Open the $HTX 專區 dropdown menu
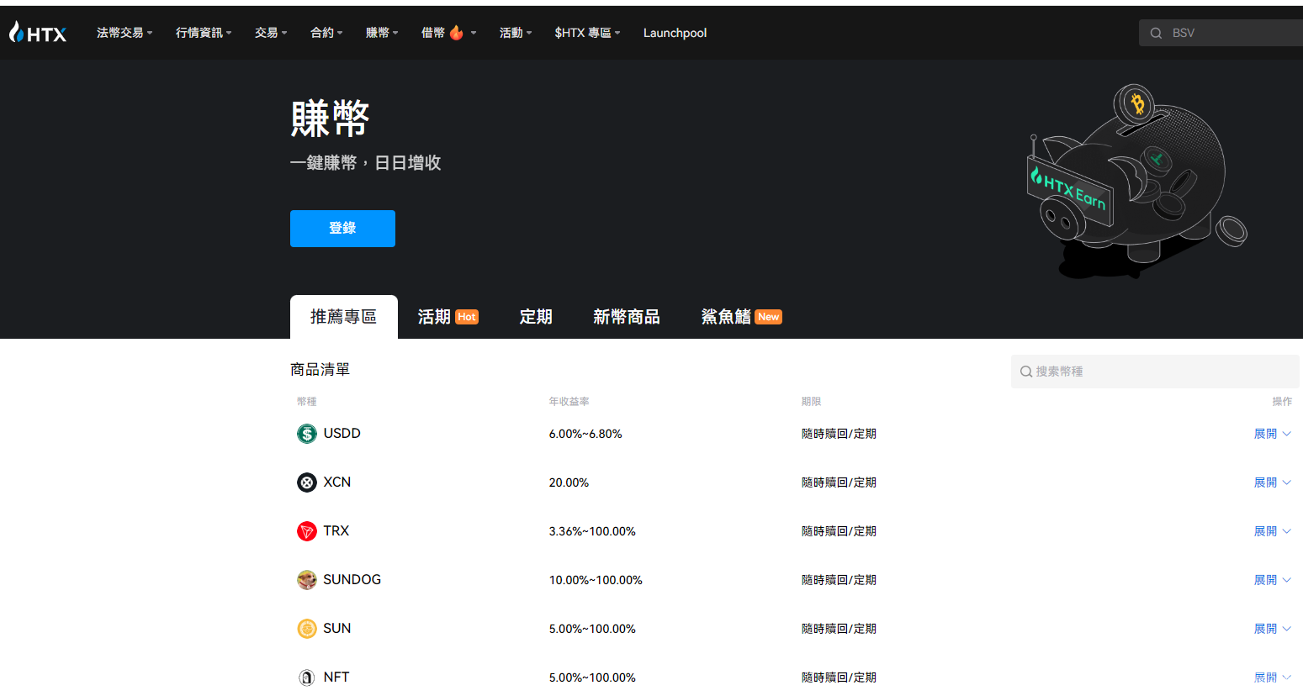1303x696 pixels. pos(586,33)
